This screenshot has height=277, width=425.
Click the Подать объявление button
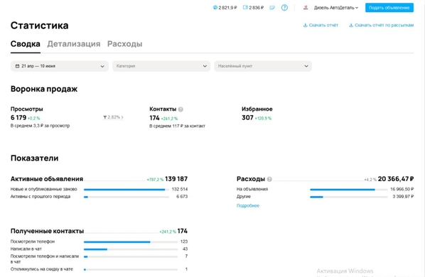click(389, 8)
